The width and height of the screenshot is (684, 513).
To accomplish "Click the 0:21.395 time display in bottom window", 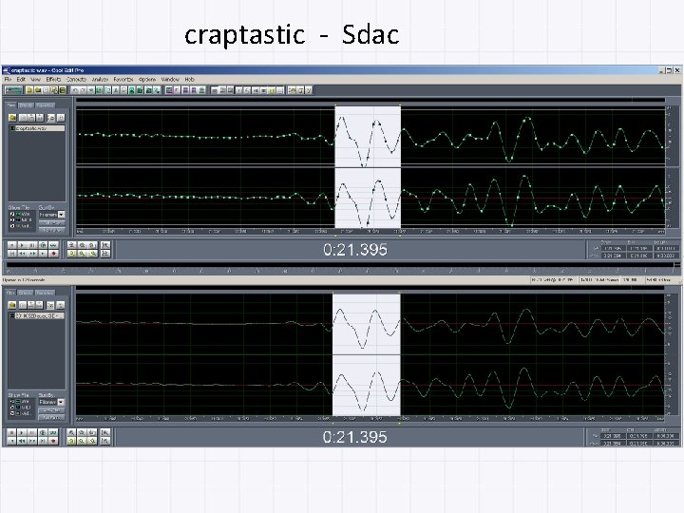I will [354, 437].
